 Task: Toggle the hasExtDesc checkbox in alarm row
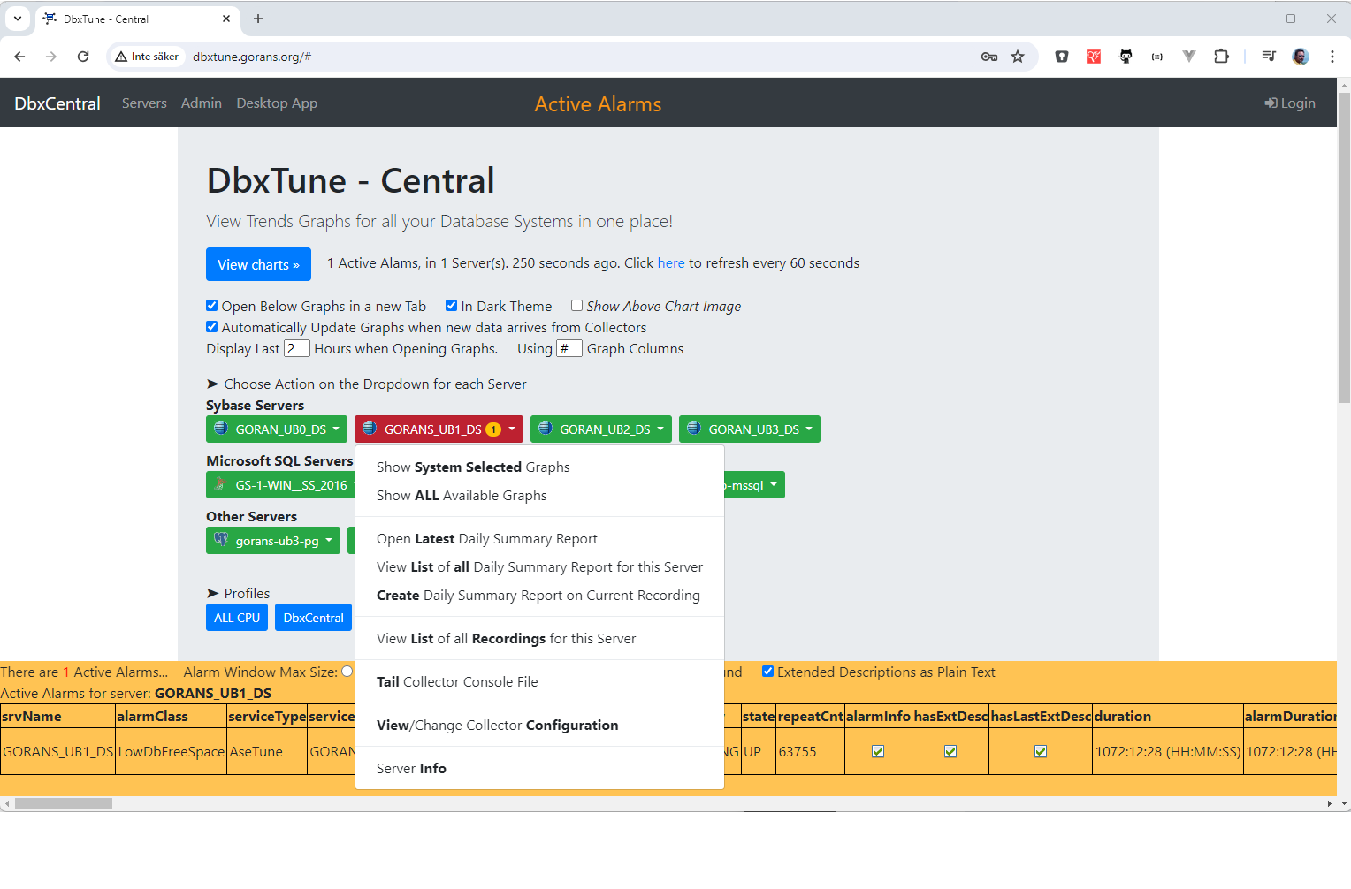950,751
